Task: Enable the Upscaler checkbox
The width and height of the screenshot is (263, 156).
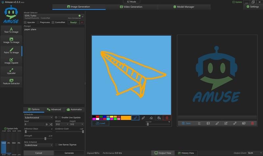Action: tap(25, 22)
